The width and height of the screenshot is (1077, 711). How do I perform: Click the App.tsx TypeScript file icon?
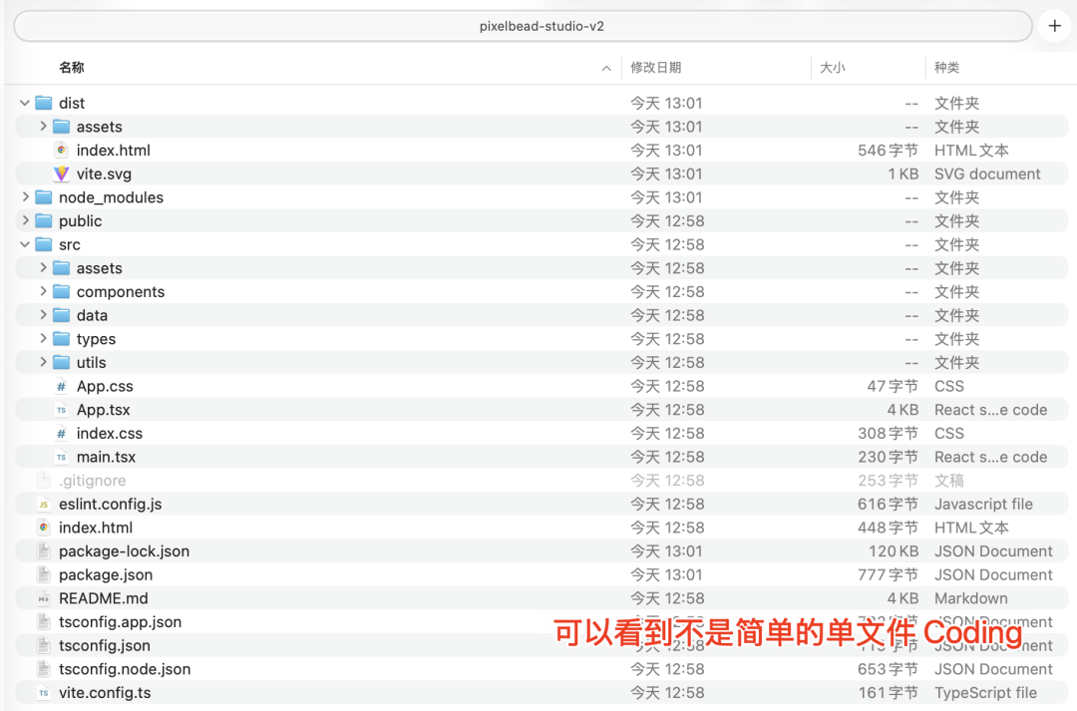coord(61,410)
